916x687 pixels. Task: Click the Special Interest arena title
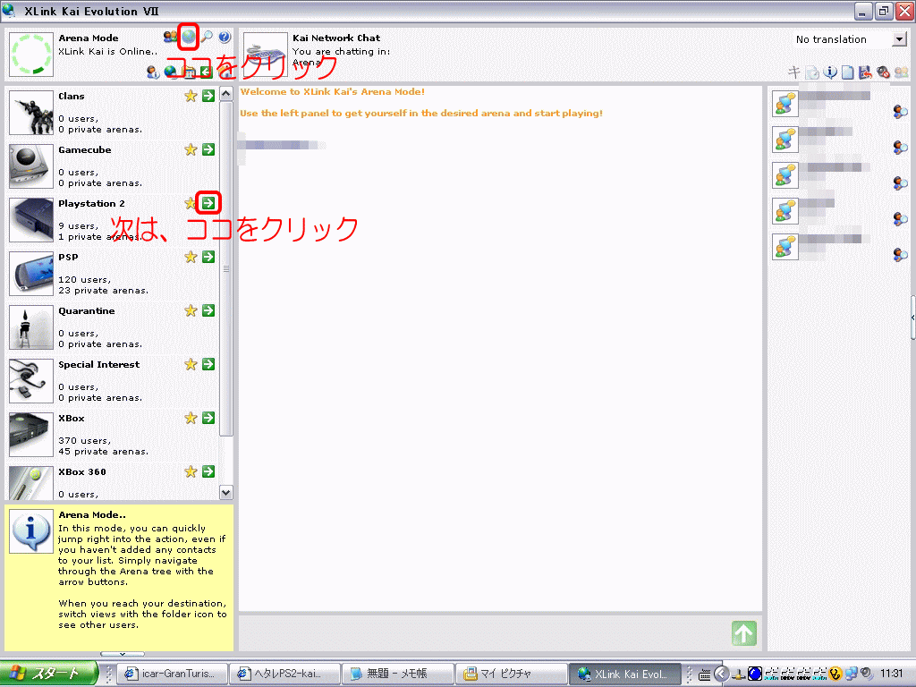coord(98,365)
